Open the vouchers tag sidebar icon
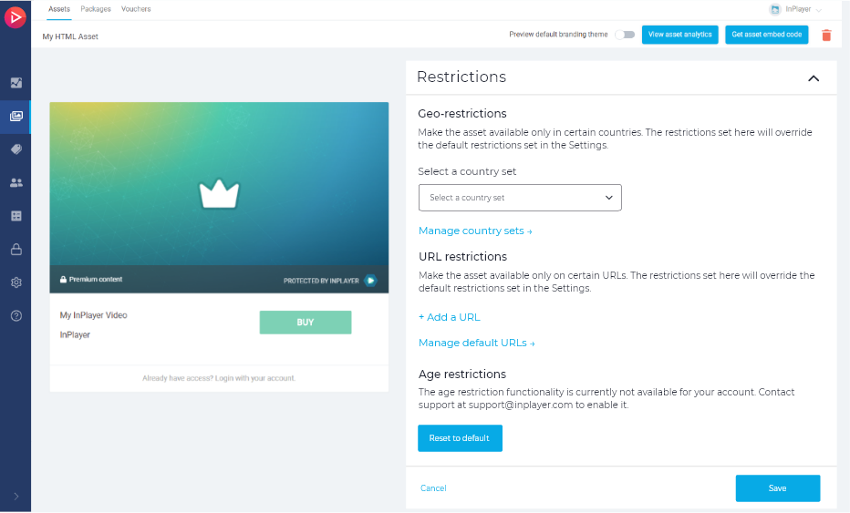This screenshot has width=850, height=513. point(16,149)
